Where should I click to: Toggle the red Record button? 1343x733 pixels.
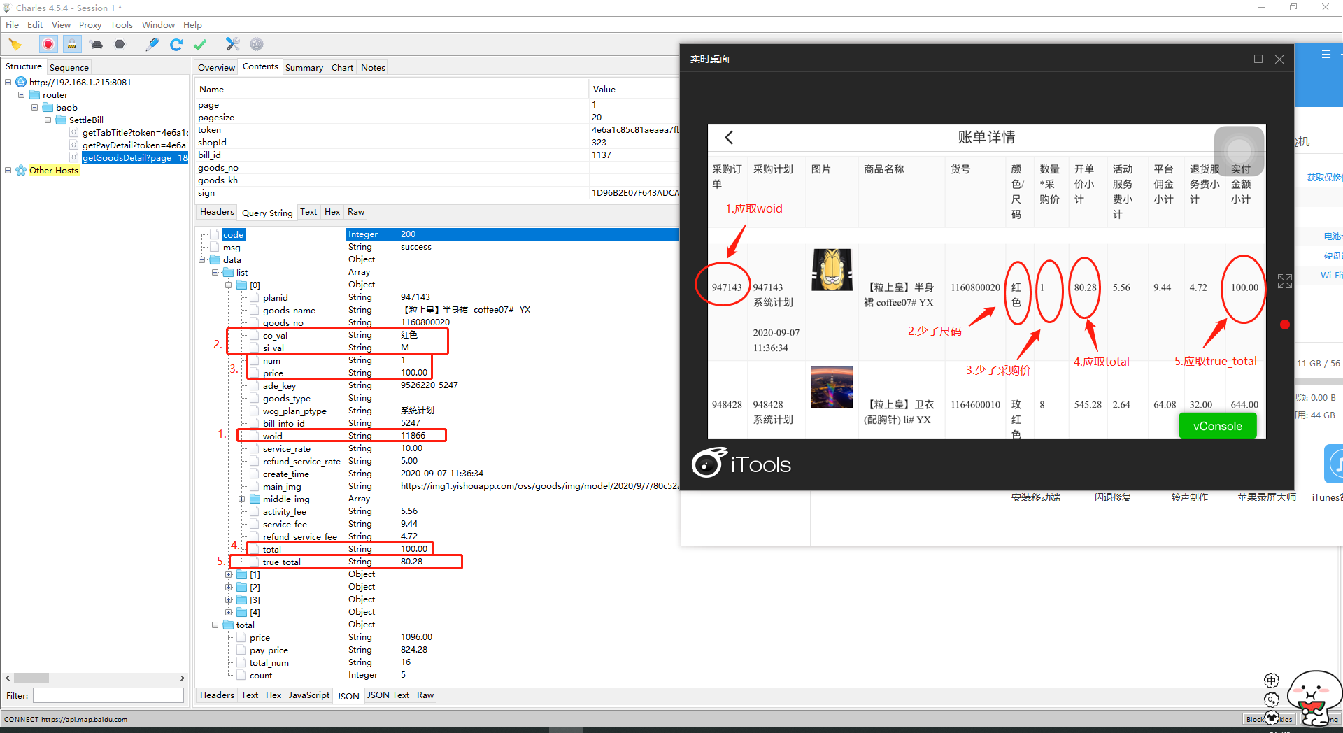click(48, 45)
